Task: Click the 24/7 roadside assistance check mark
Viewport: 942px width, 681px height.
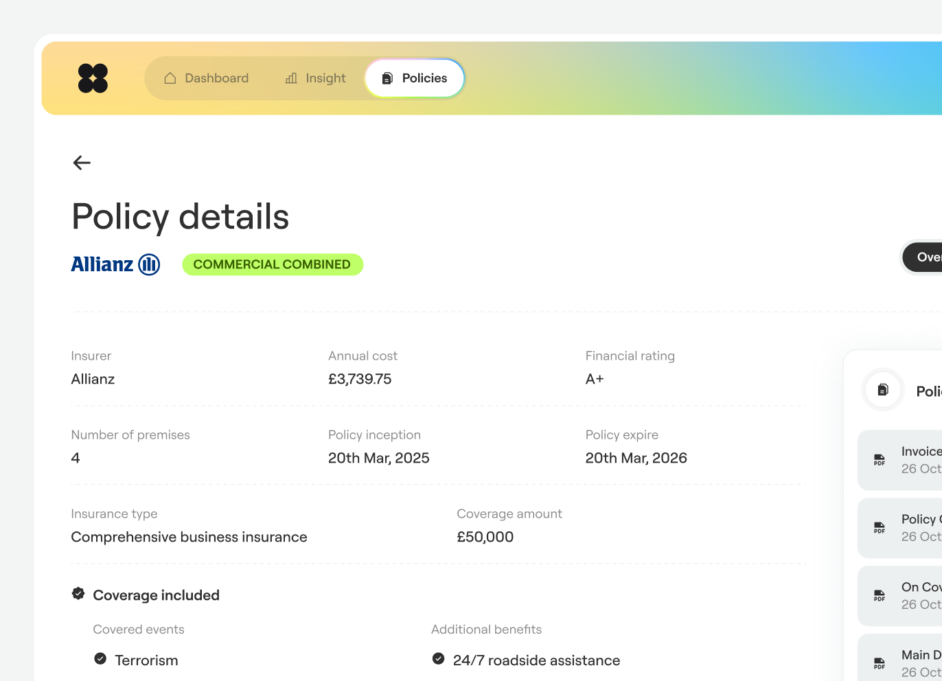Action: pos(438,659)
